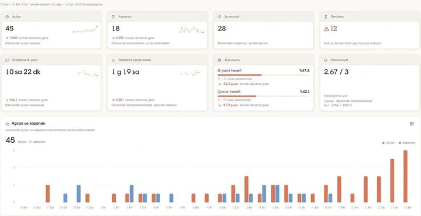The height and width of the screenshot is (216, 421).
Task: Click the '10 sa 22 dk' value
Action: point(23,72)
